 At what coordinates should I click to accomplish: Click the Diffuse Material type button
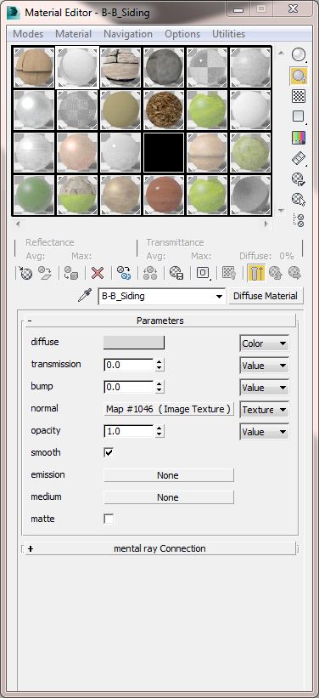266,296
